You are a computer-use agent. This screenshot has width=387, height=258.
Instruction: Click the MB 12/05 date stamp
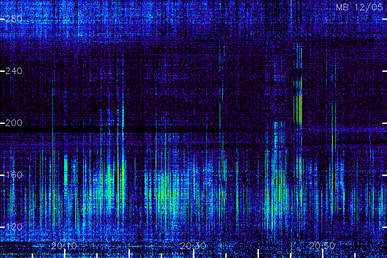359,7
